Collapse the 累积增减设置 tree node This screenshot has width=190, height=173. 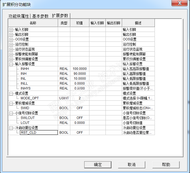point(11,103)
